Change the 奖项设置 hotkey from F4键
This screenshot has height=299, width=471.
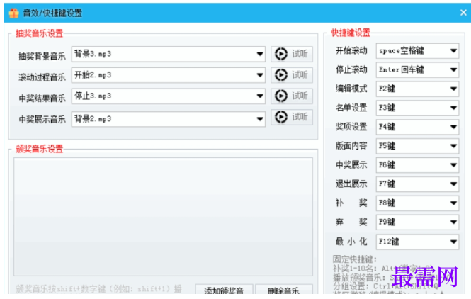[x=418, y=127]
